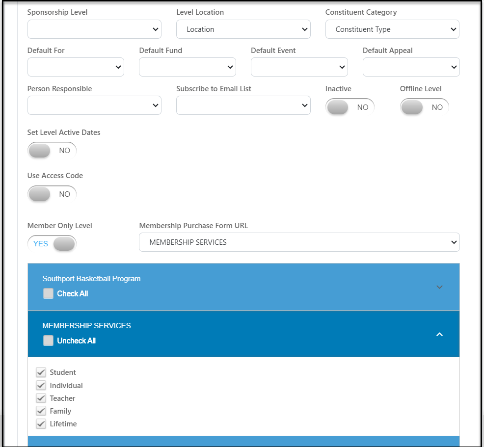Open the Level Location dropdown

243,29
